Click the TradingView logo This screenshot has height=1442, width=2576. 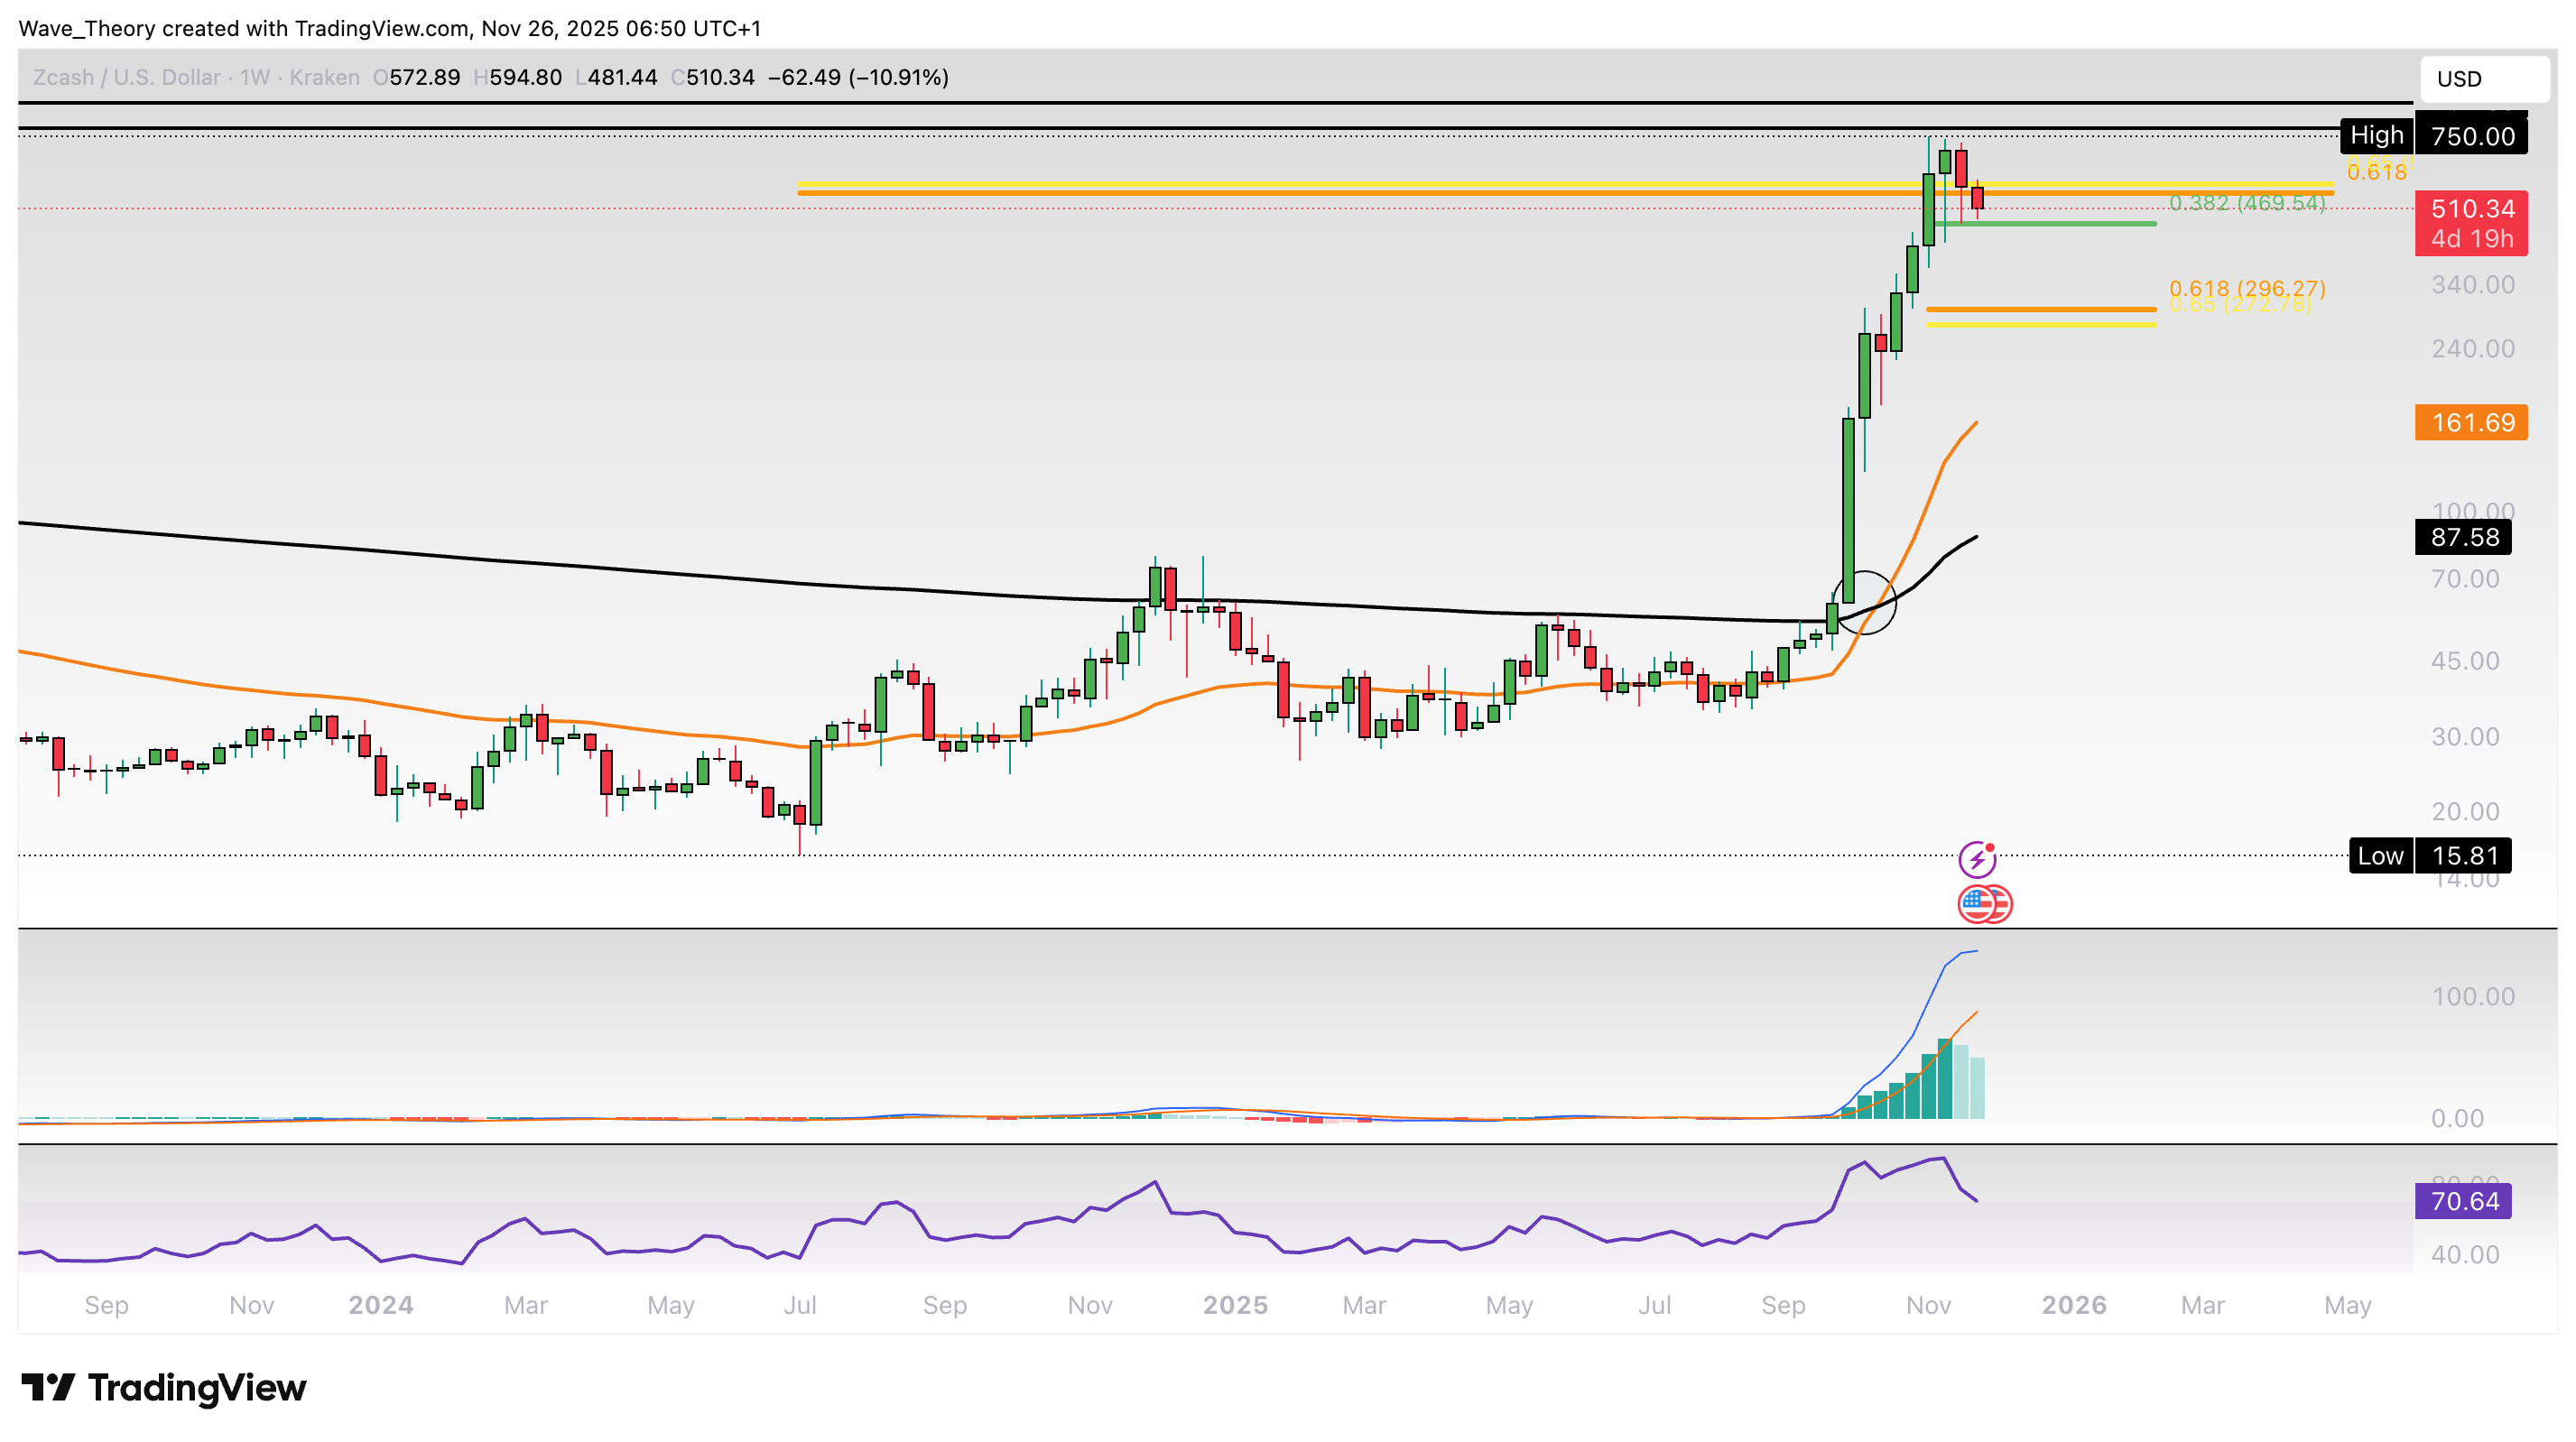(165, 1388)
